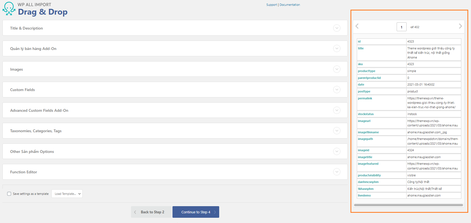
Task: Click the Images section chevron icon
Action: (x=337, y=69)
